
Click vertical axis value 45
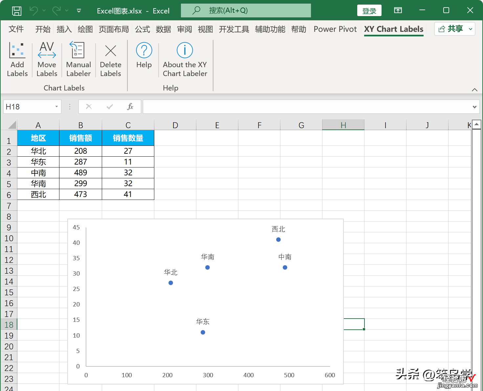(x=76, y=227)
